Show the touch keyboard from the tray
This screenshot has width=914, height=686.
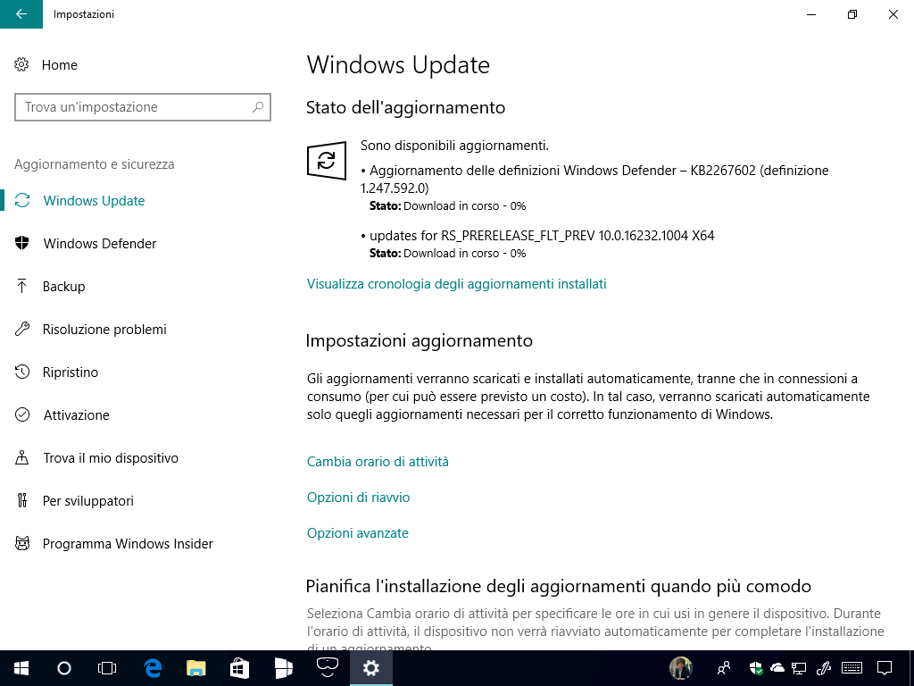tap(852, 668)
